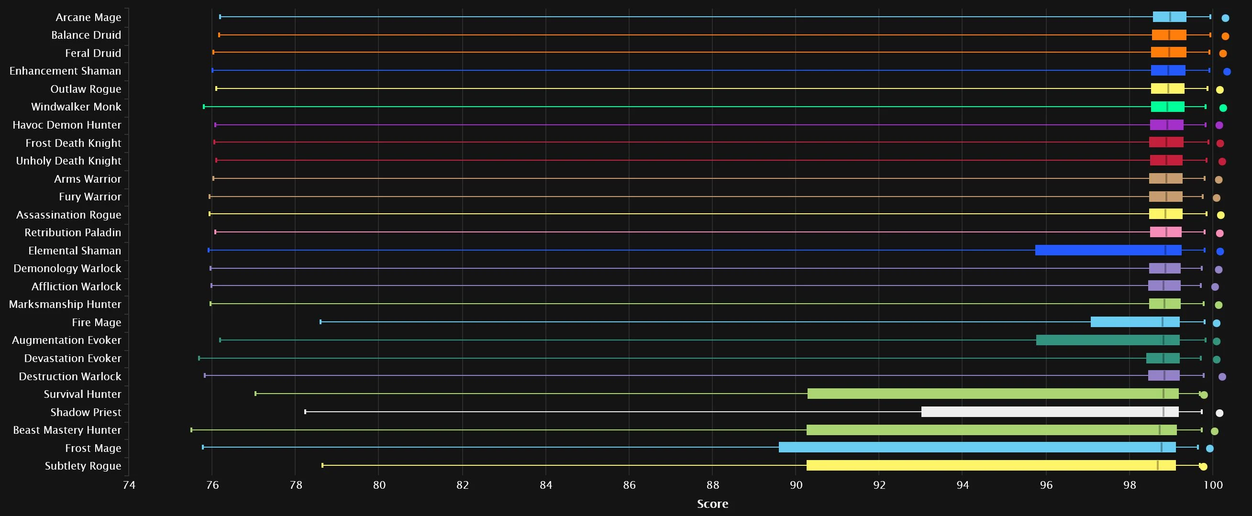Select the Assassination Rogue label
The height and width of the screenshot is (516, 1252).
(68, 215)
